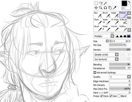The height and width of the screenshot is (102, 132).
Task: Select the Move tool
Action: pyautogui.click(x=96, y=8)
